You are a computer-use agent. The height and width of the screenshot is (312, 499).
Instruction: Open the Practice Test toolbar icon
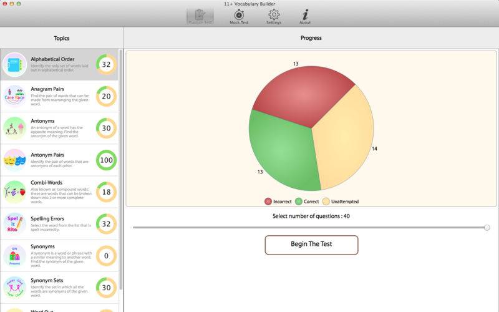pos(200,16)
